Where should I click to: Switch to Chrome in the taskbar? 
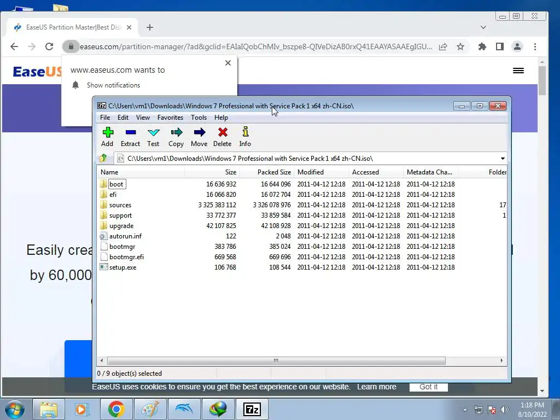(116, 409)
